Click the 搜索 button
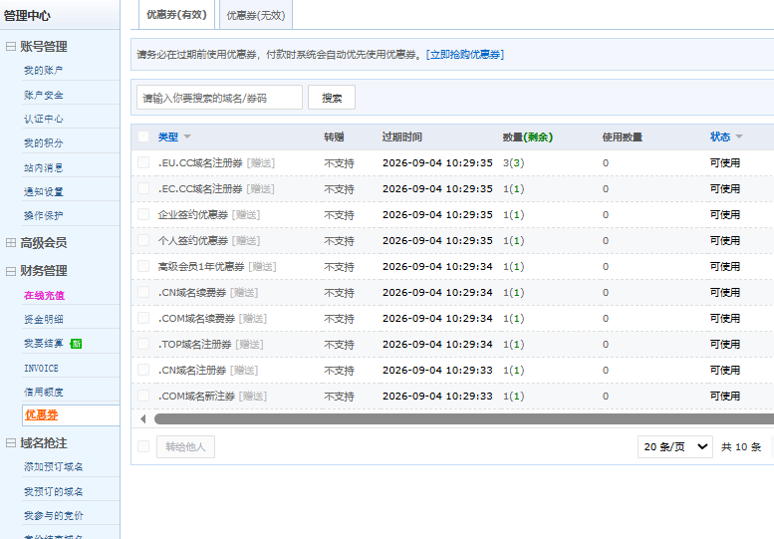Viewport: 774px width, 539px height. [332, 98]
